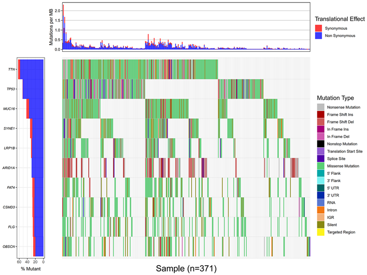Click the Mutation Type legend title

click(x=335, y=98)
